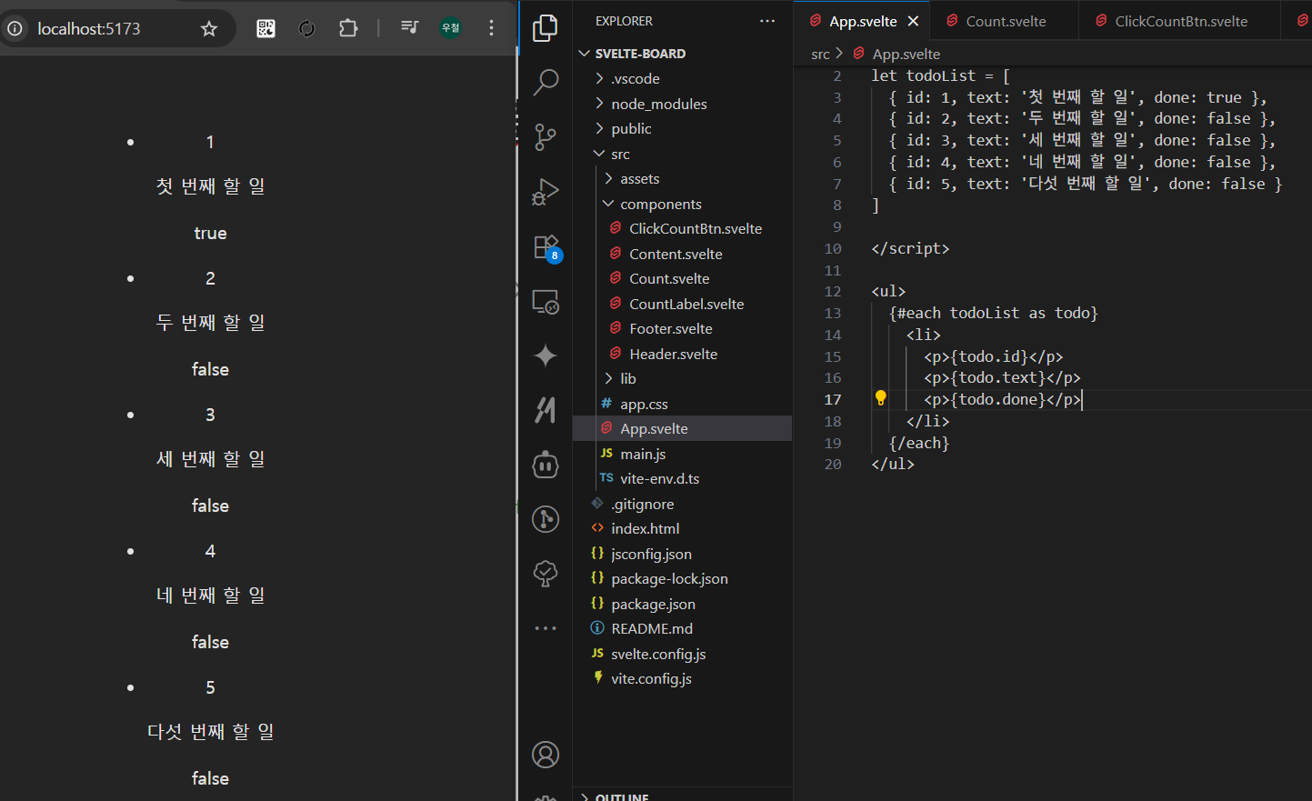Open Footer.svelte in the file tree
This screenshot has height=801, width=1312.
(x=683, y=328)
